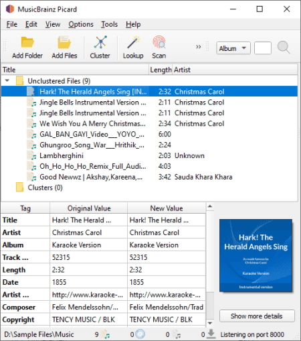Click the Original Value column header
The height and width of the screenshot is (341, 301).
(89, 208)
